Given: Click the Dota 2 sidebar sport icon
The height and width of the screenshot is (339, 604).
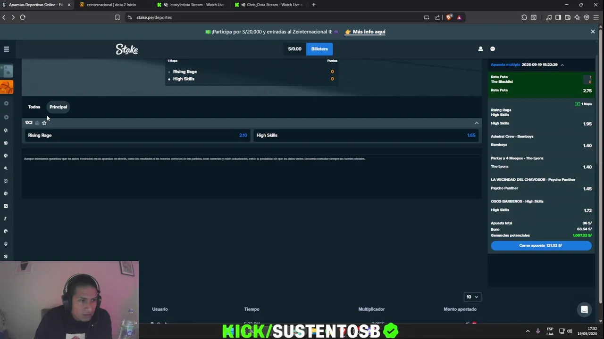Looking at the screenshot, I should 6,206.
